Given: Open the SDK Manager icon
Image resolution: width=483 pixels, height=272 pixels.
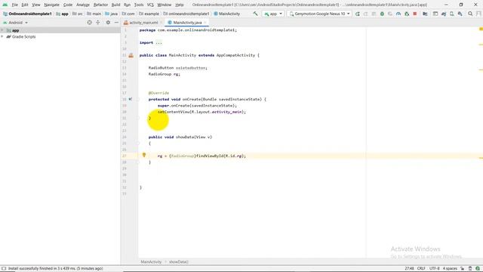Looking at the screenshot, I should [x=460, y=14].
